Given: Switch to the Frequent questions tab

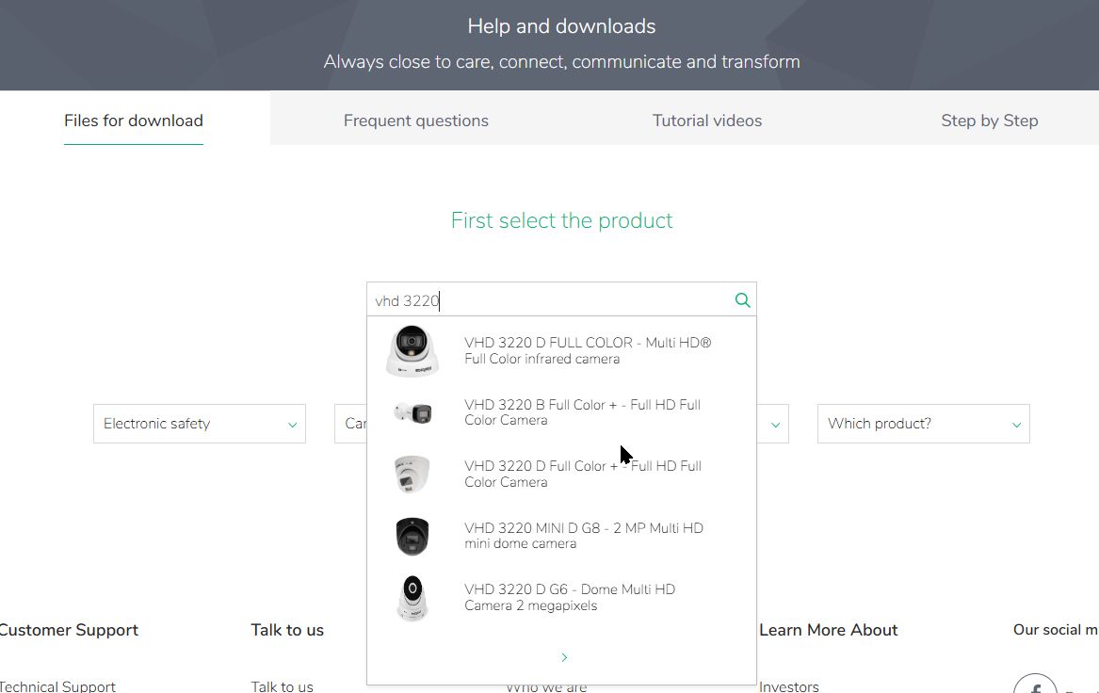Looking at the screenshot, I should coord(415,121).
